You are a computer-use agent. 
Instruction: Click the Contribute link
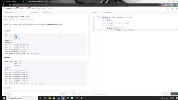coord(103,94)
